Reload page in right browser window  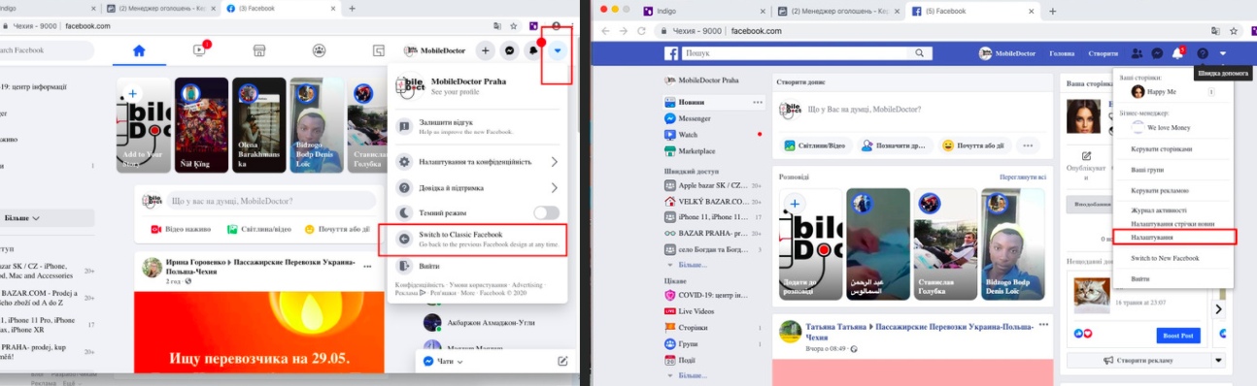641,31
